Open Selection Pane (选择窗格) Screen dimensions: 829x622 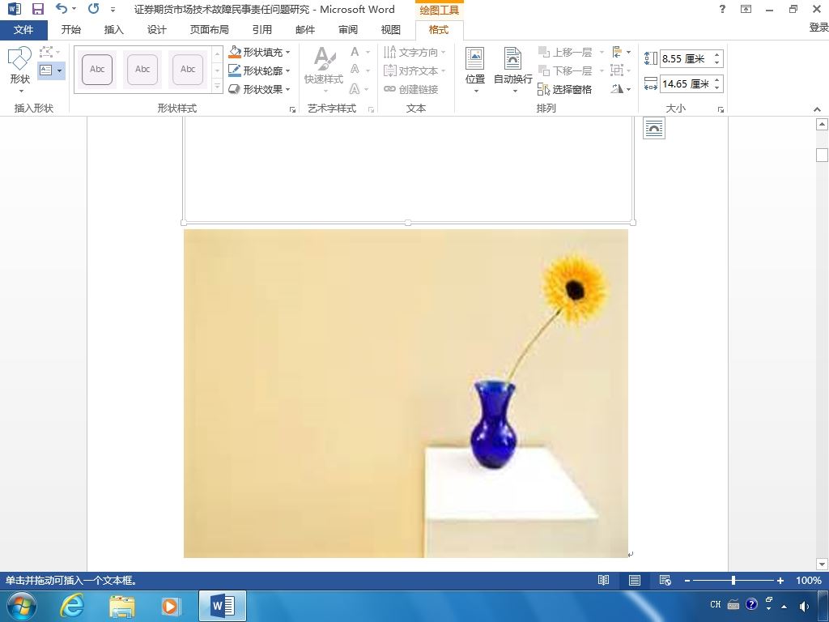pos(564,89)
